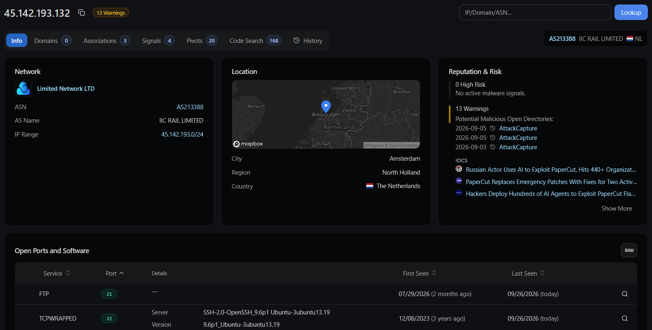Click the Limited Network LTD logo icon
652x330 pixels.
point(23,88)
